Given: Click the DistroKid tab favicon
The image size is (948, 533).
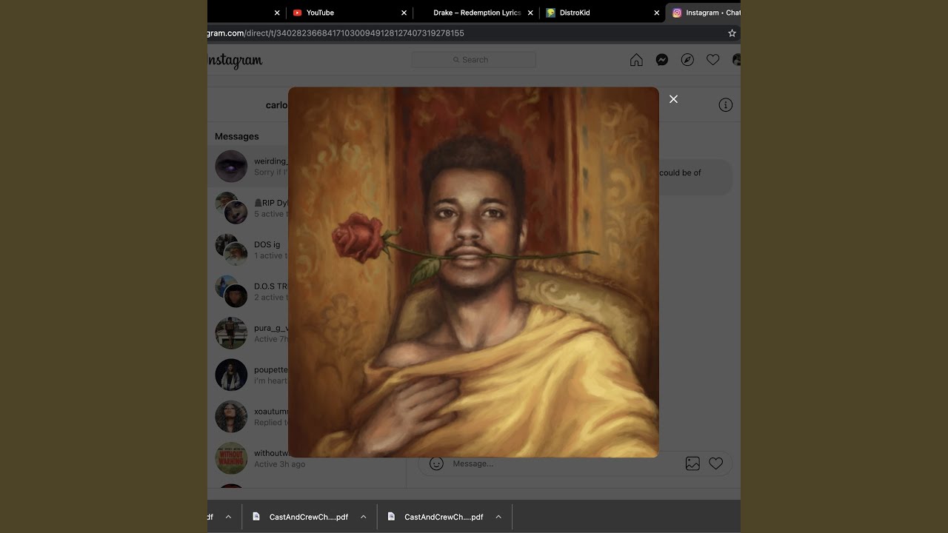Looking at the screenshot, I should click(x=551, y=13).
